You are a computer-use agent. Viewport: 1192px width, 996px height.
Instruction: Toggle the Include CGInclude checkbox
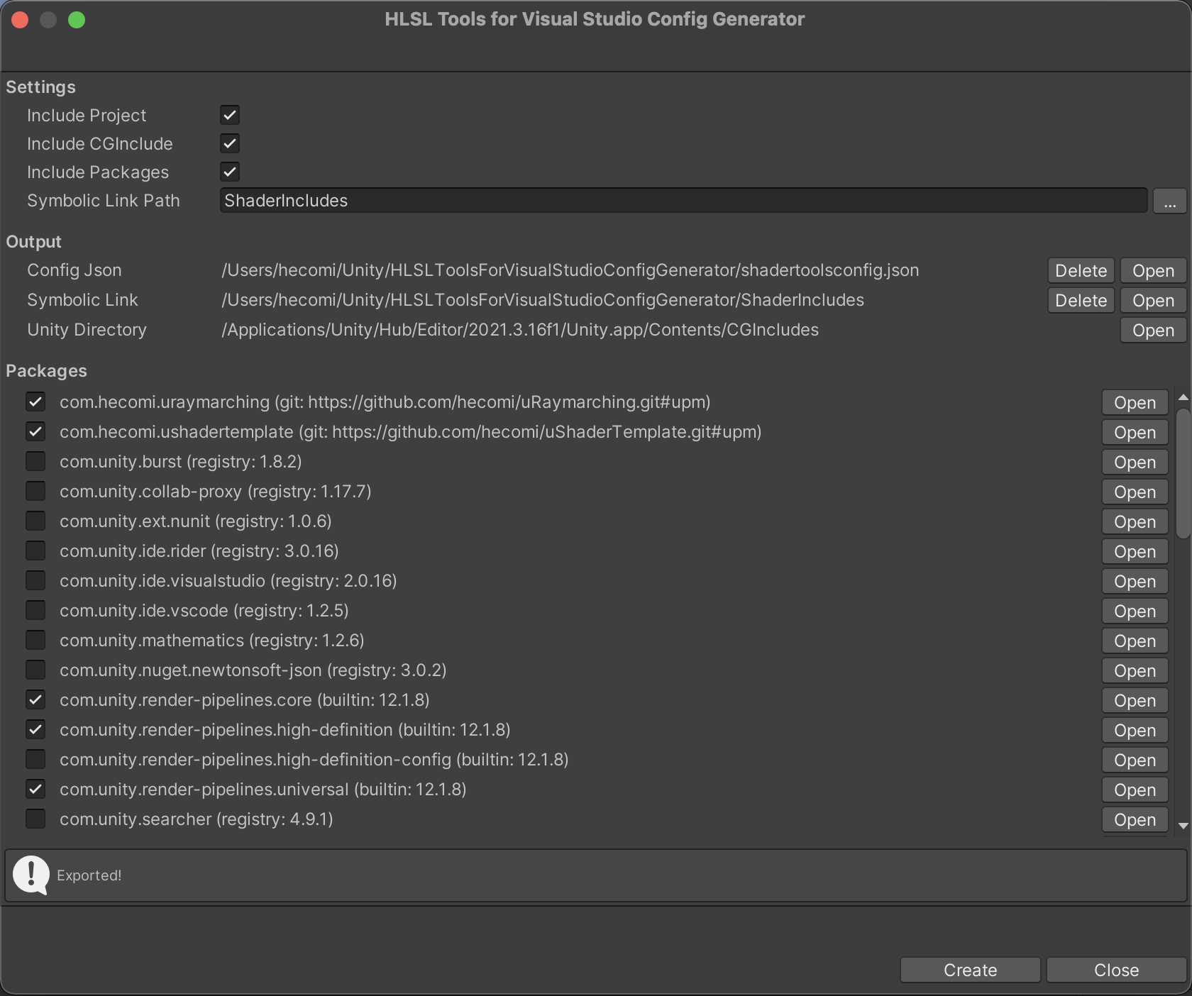click(x=229, y=143)
